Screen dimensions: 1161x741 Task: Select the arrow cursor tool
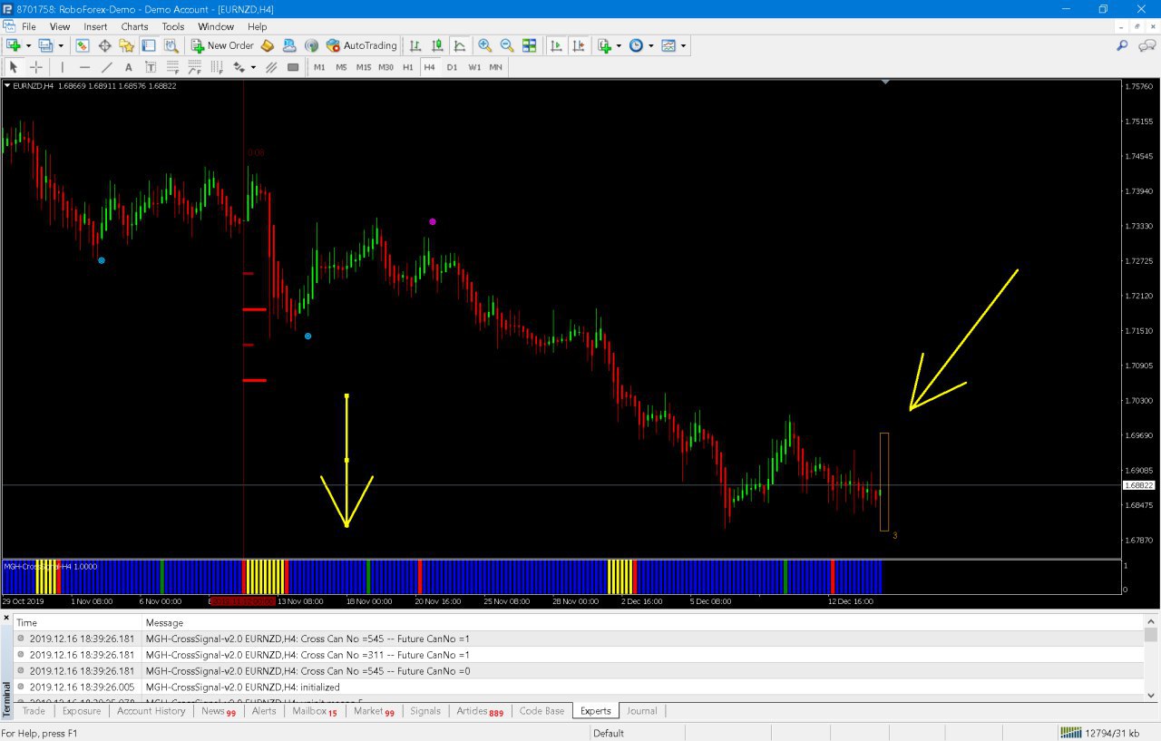pyautogui.click(x=14, y=67)
